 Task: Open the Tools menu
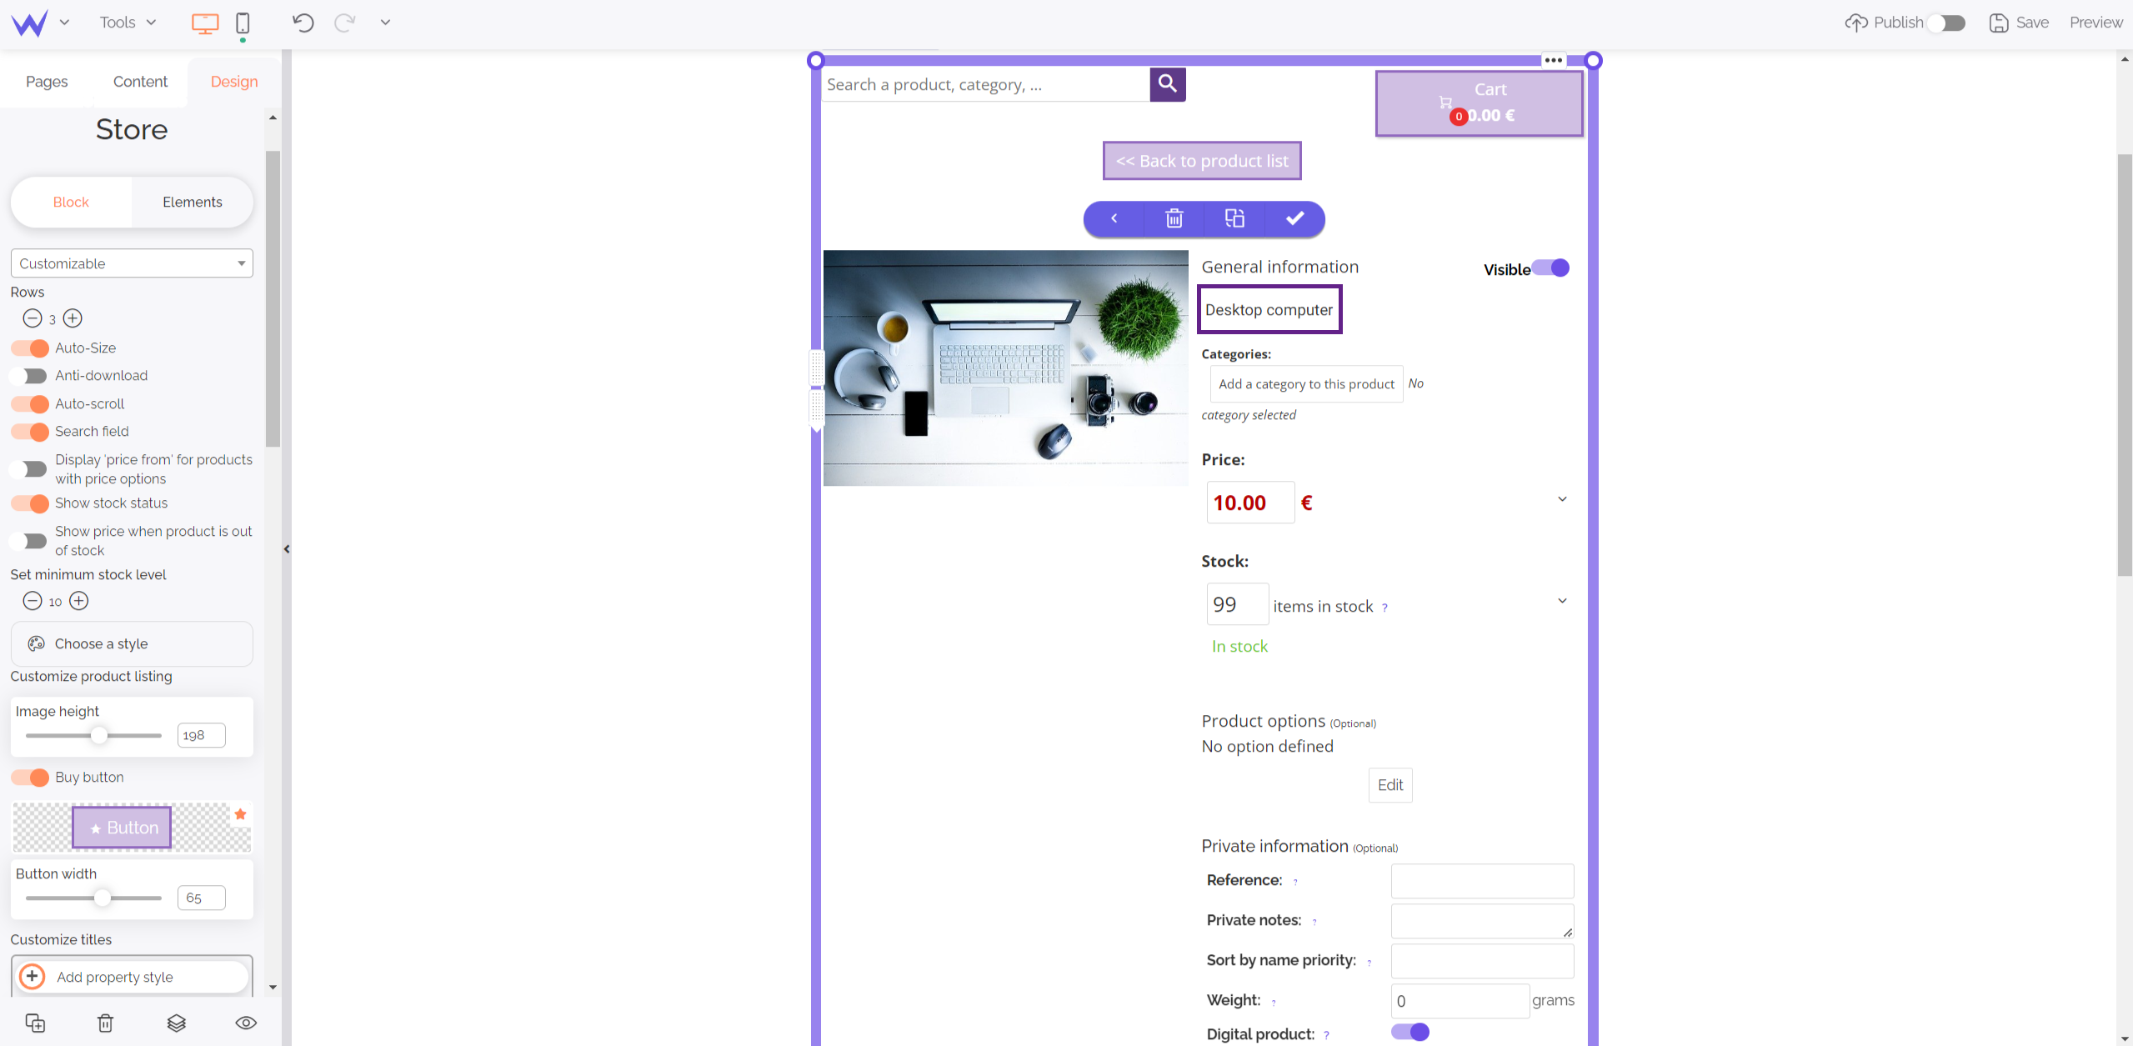tap(128, 23)
